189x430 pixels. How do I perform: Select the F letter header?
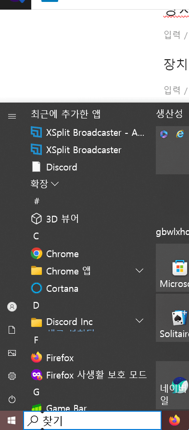[x=36, y=340]
